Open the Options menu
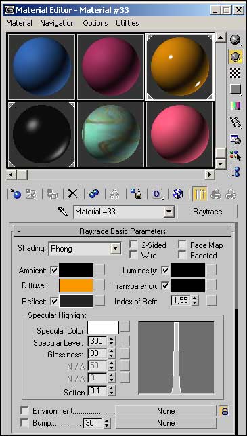Image resolution: width=247 pixels, height=436 pixels. (x=95, y=23)
